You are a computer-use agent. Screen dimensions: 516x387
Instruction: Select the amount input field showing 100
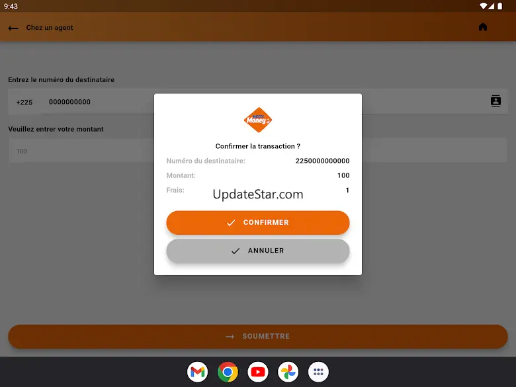coord(258,151)
